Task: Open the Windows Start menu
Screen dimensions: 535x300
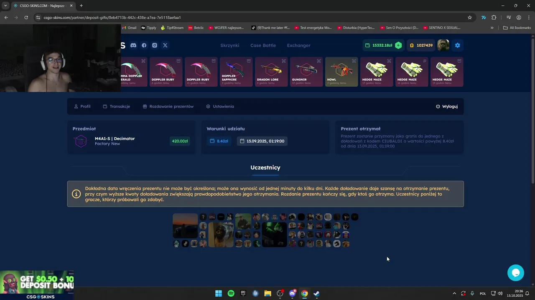Action: [x=219, y=293]
